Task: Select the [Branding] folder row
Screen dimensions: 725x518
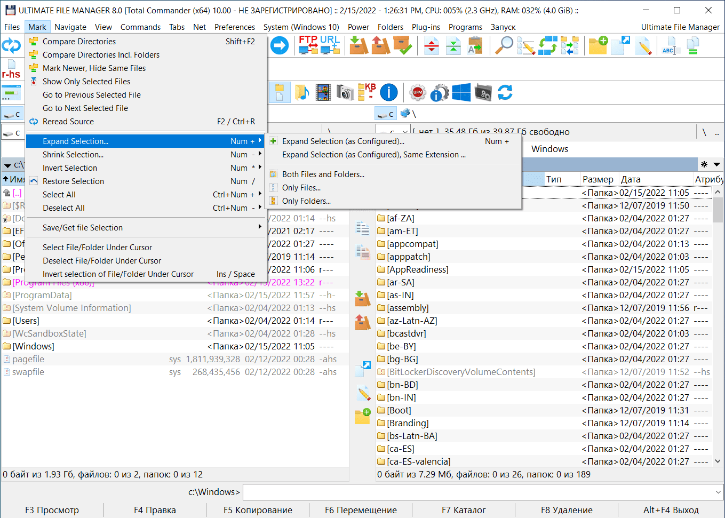Action: tap(544, 423)
